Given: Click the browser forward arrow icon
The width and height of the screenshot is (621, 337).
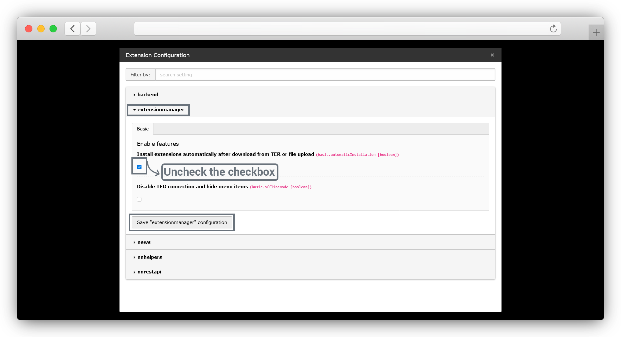Looking at the screenshot, I should coord(88,29).
